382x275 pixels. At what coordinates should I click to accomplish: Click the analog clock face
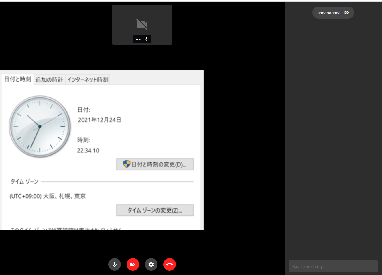tap(40, 126)
